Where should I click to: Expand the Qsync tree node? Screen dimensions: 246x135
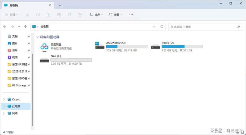[4, 99]
